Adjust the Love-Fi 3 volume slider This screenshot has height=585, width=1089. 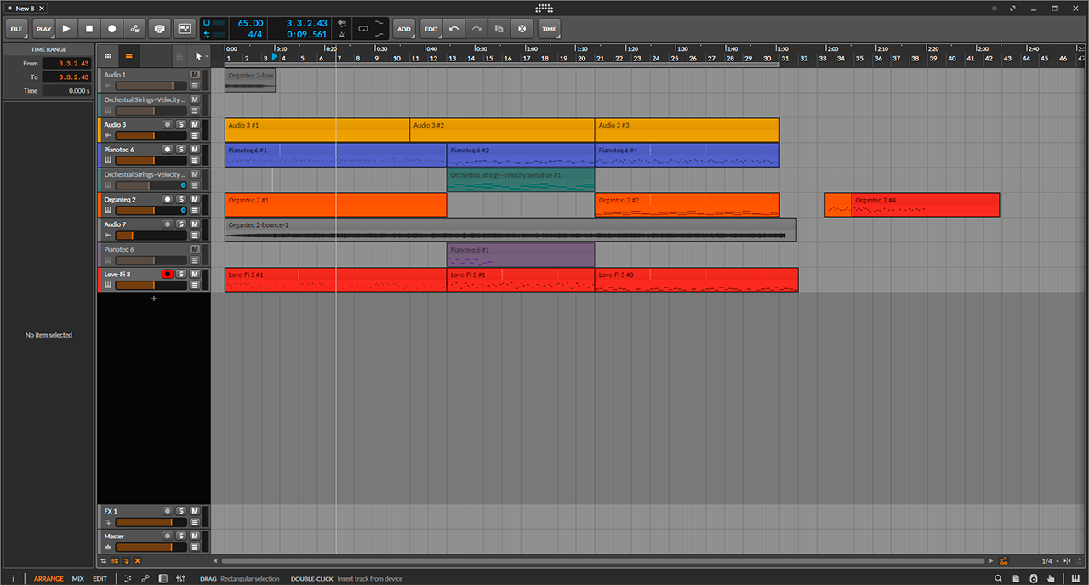pyautogui.click(x=151, y=285)
